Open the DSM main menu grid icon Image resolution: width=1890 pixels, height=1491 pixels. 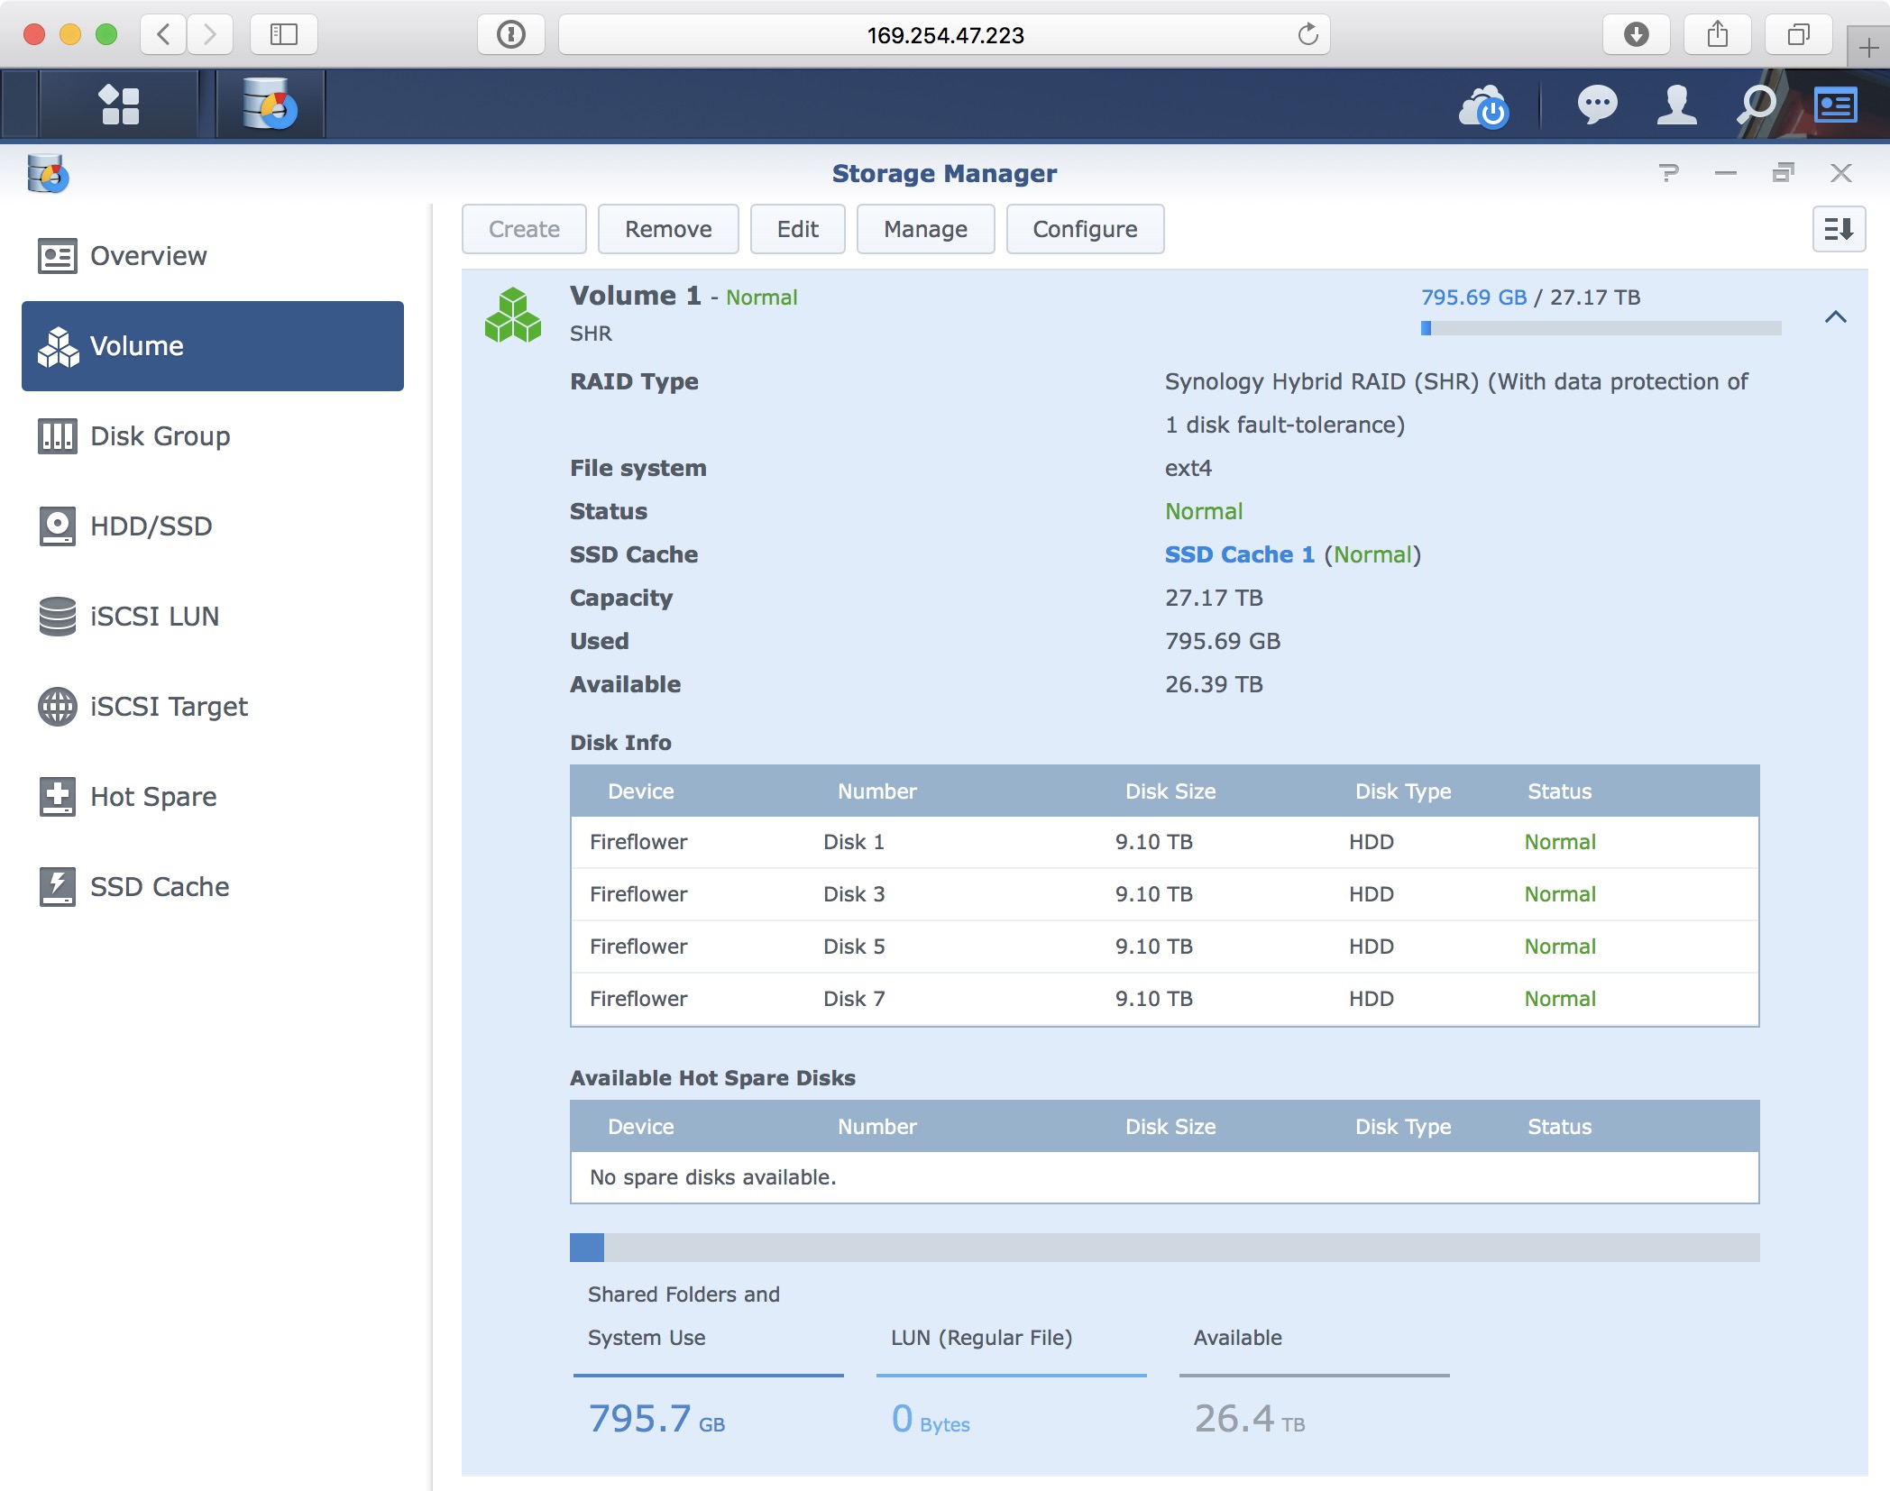pyautogui.click(x=120, y=104)
